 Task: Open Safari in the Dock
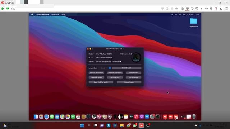point(46,116)
